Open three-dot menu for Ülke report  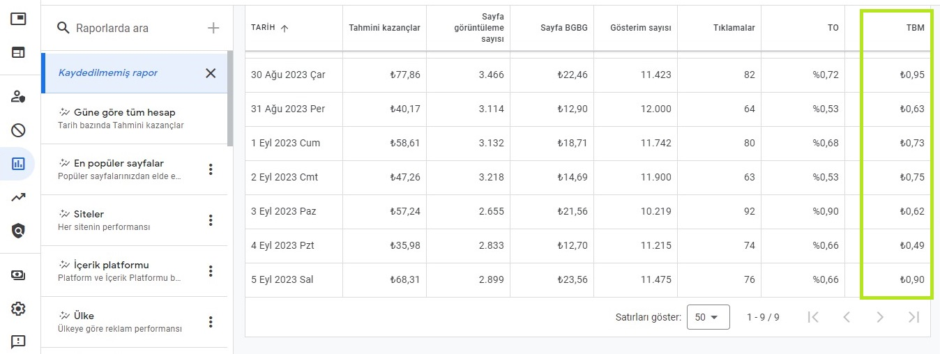coord(211,322)
